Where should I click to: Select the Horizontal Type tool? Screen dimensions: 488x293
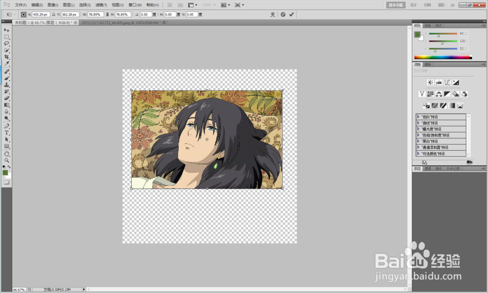pyautogui.click(x=6, y=133)
